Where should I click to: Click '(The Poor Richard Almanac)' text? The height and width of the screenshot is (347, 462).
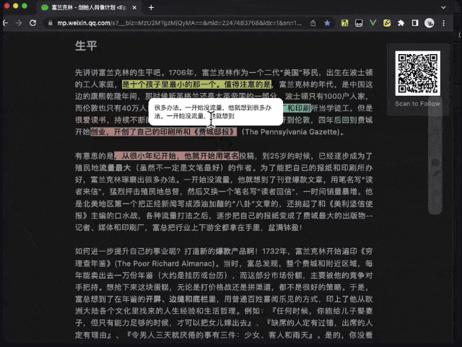tap(167, 263)
